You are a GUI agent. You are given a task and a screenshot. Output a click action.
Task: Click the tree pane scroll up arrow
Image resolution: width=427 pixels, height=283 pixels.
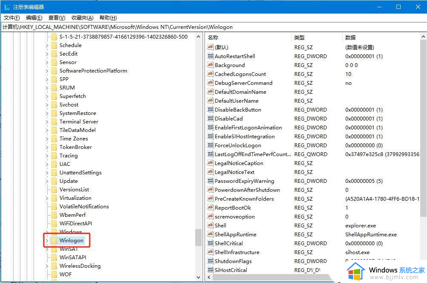198,36
